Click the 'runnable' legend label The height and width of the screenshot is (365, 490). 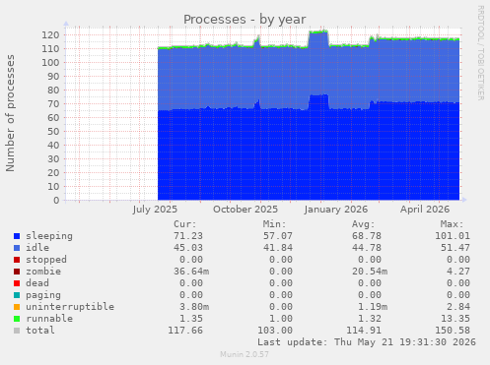click(x=49, y=319)
